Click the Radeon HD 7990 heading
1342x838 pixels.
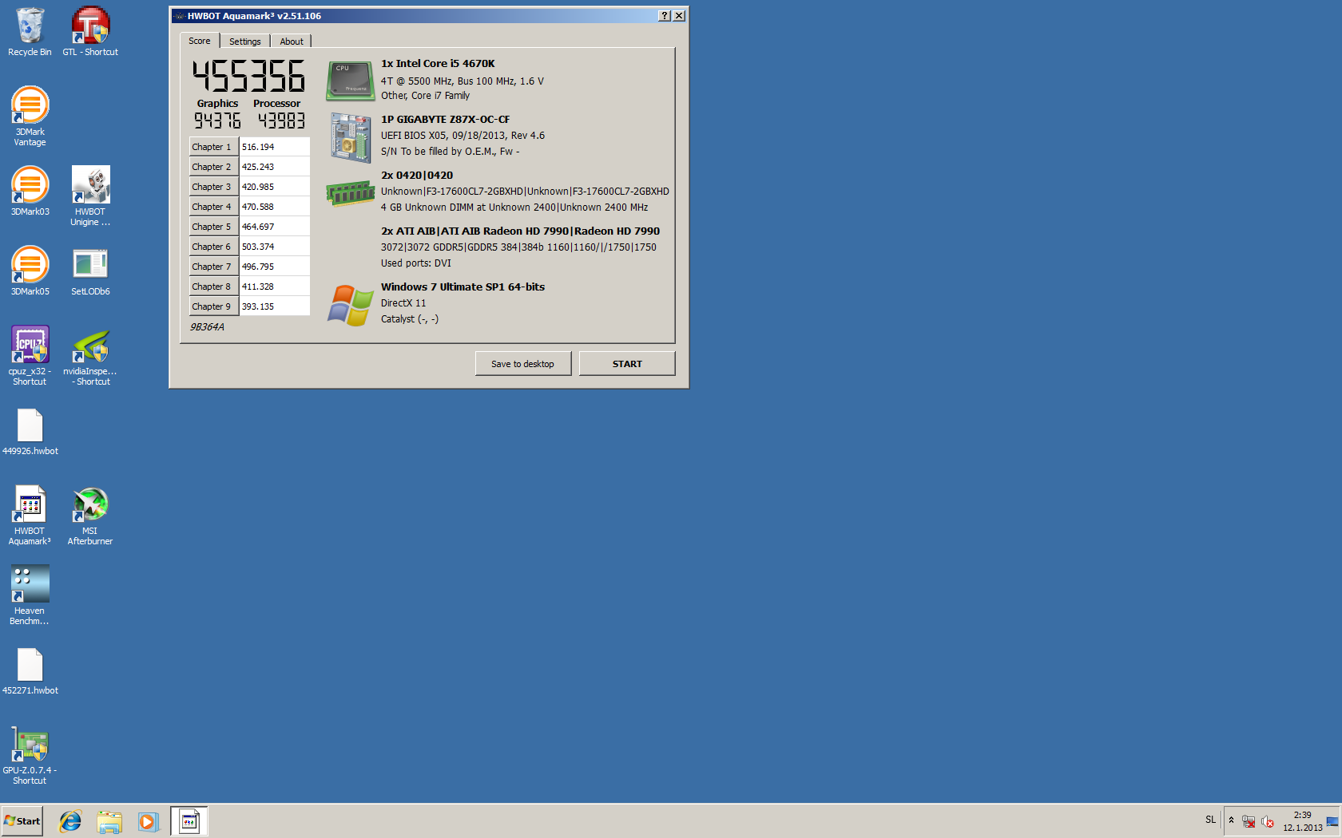(x=520, y=231)
